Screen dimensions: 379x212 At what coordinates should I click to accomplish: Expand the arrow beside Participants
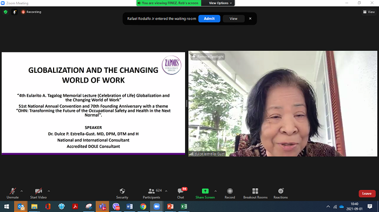pyautogui.click(x=166, y=191)
